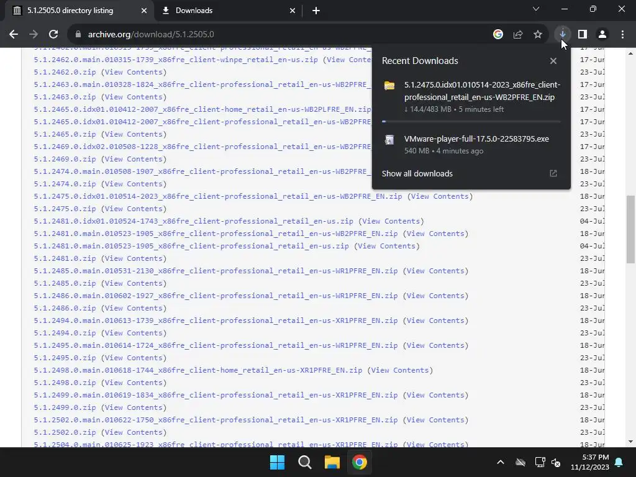Image resolution: width=636 pixels, height=477 pixels.
Task: Switch to the Downloads tab
Action: point(229,11)
